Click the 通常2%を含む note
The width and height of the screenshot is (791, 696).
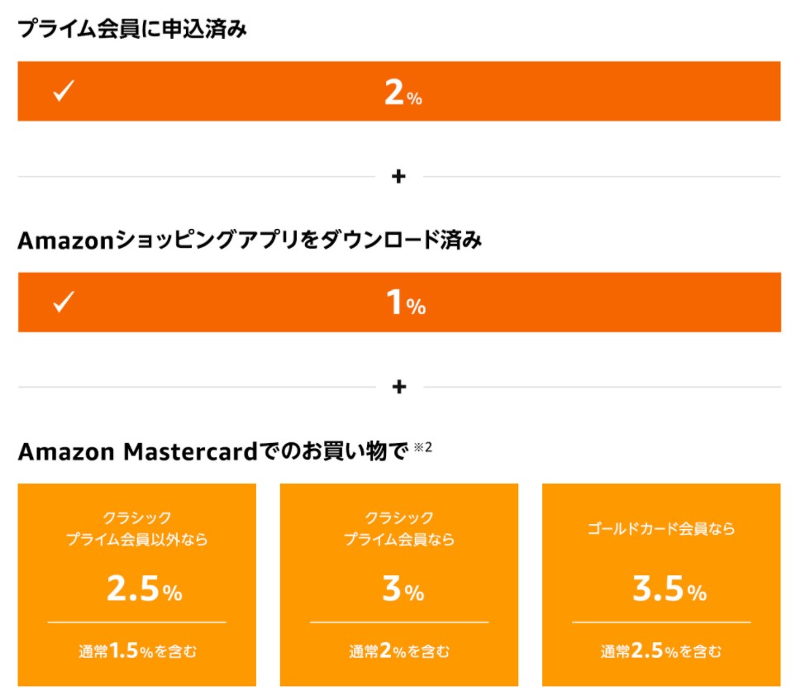(399, 651)
